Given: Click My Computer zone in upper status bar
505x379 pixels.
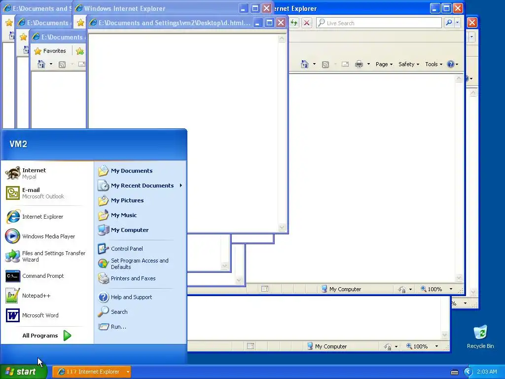Looking at the screenshot, I should tap(341, 289).
